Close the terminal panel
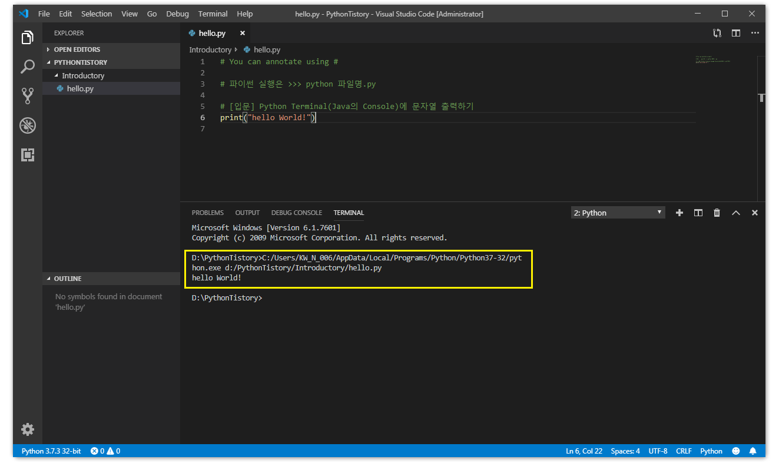Screen dimensions: 779x463 [755, 213]
